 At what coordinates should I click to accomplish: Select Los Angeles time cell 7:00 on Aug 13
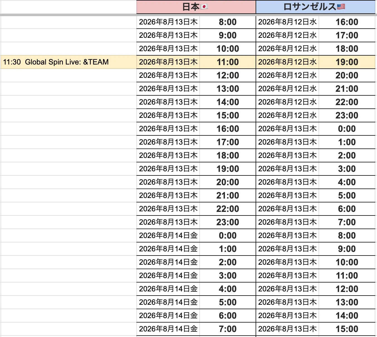[347, 222]
